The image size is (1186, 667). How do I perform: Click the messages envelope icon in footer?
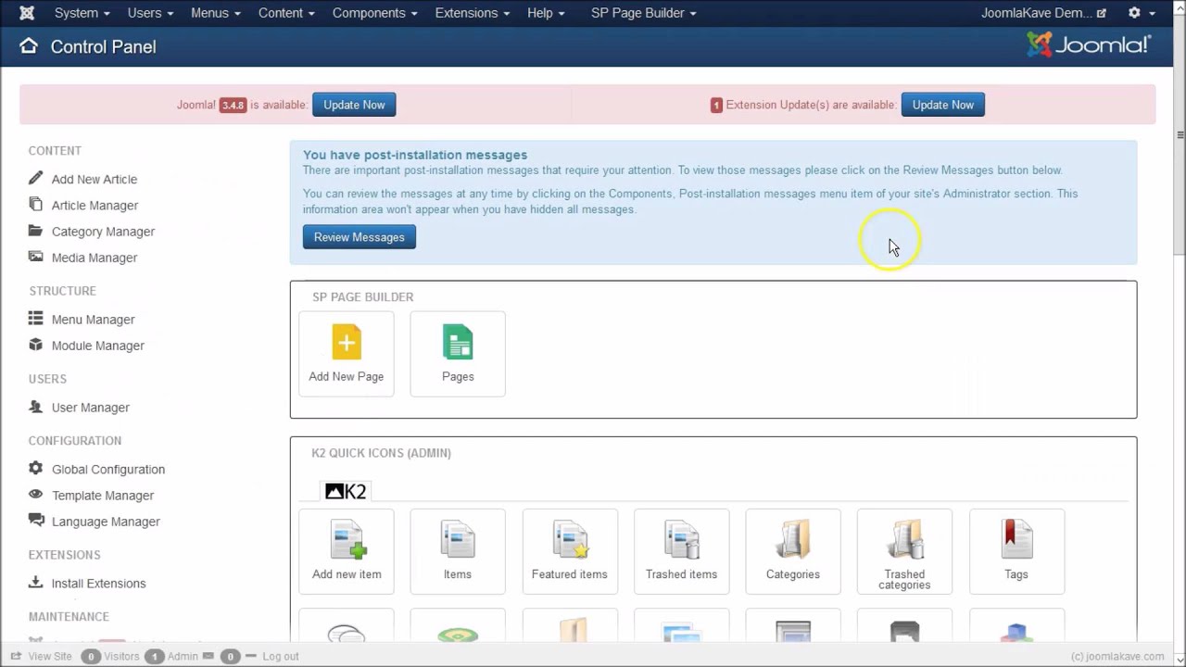point(208,656)
